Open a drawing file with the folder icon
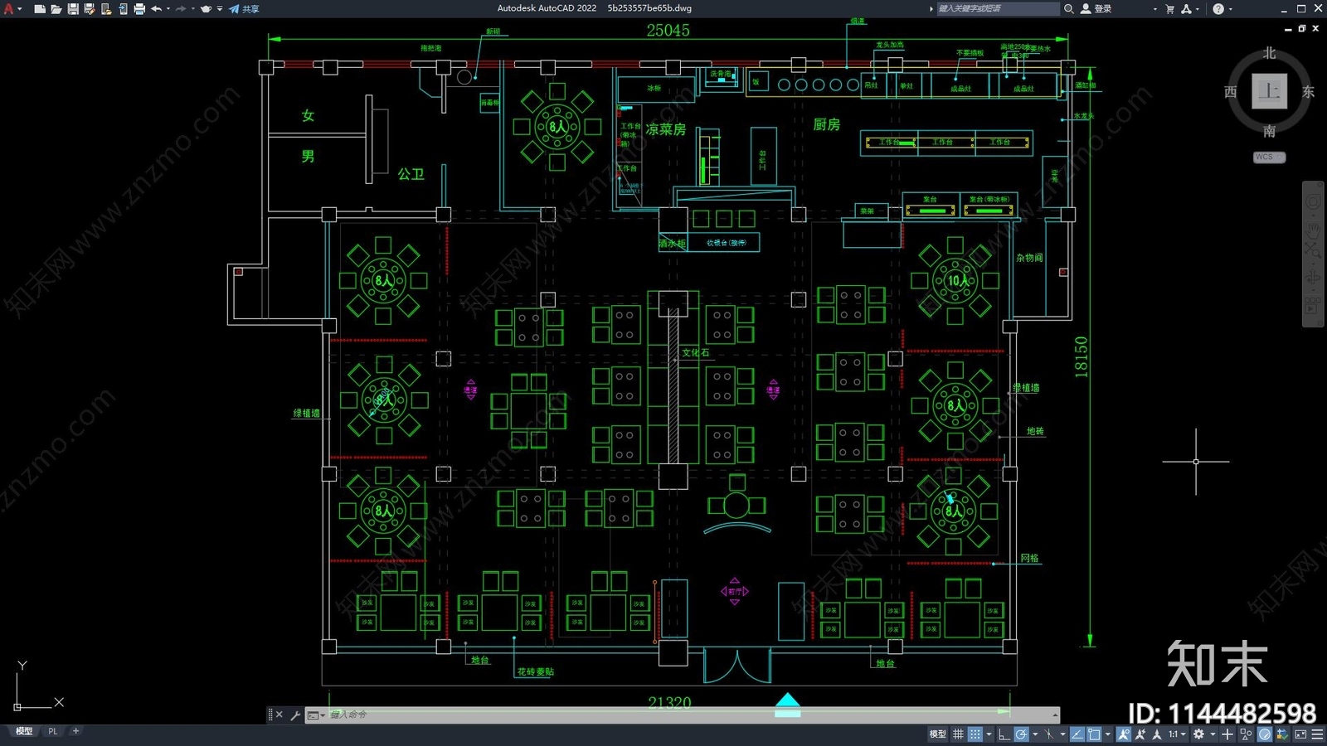Screen dimensions: 1327x746 [56, 9]
